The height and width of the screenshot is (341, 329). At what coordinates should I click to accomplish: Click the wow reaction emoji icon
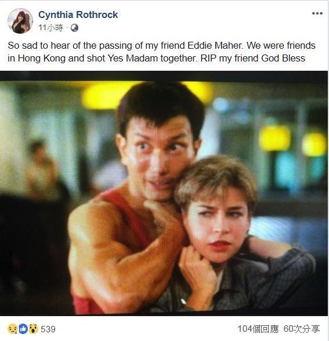coord(33,329)
